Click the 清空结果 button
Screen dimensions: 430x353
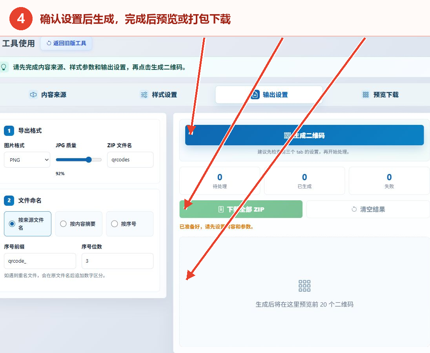pos(368,209)
